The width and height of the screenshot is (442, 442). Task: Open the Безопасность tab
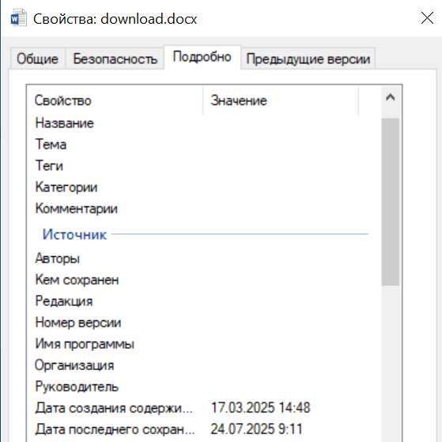click(x=115, y=59)
